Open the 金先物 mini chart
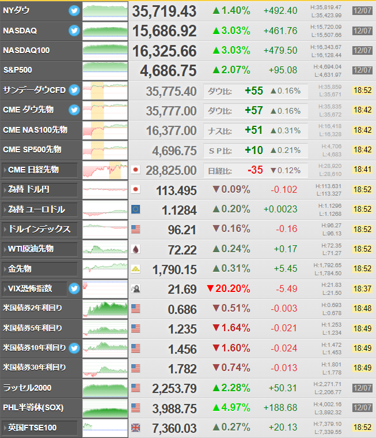The image size is (376, 438). pos(105,269)
